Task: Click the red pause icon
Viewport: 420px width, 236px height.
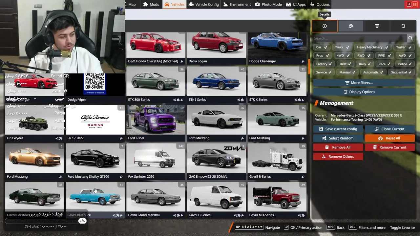Action: (415, 4)
